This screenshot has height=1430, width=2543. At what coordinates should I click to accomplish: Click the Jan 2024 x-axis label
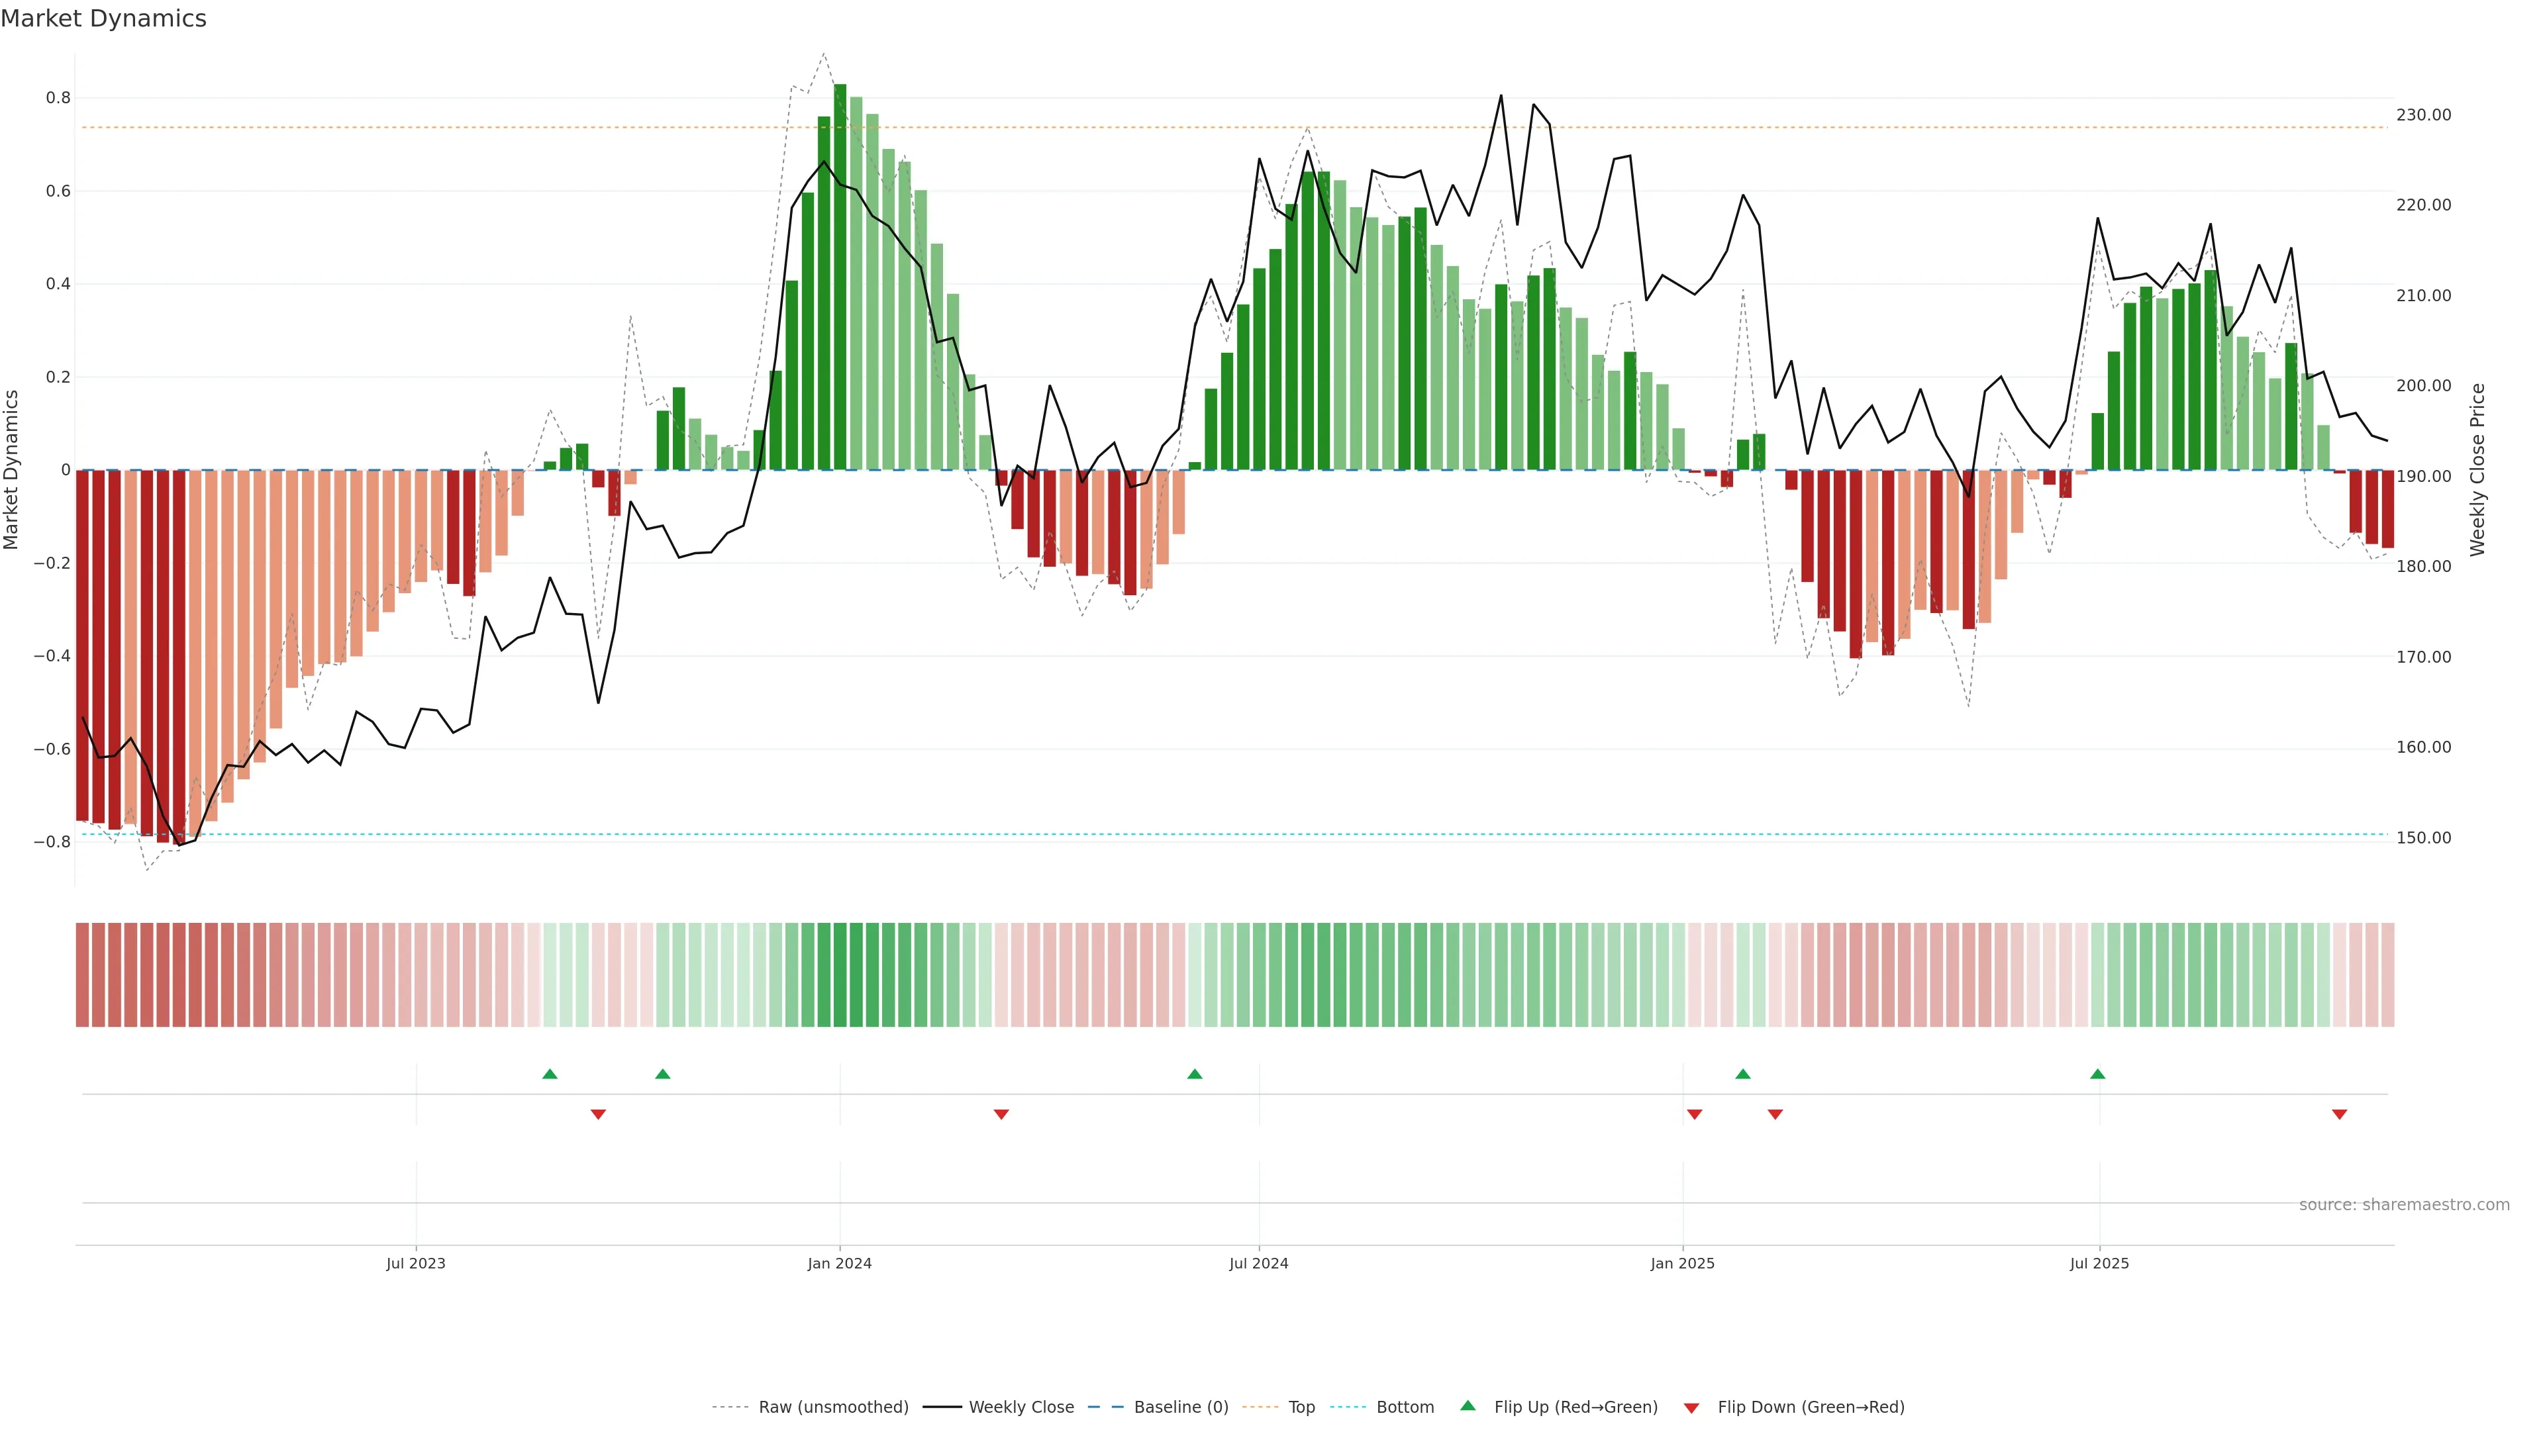click(839, 1263)
